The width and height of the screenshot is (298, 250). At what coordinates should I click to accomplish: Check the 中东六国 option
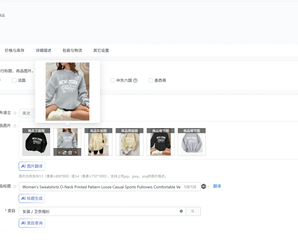[x=113, y=80]
